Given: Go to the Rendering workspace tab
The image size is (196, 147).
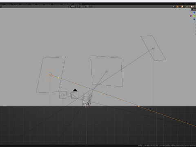Looking at the screenshot, I should 48,4.
